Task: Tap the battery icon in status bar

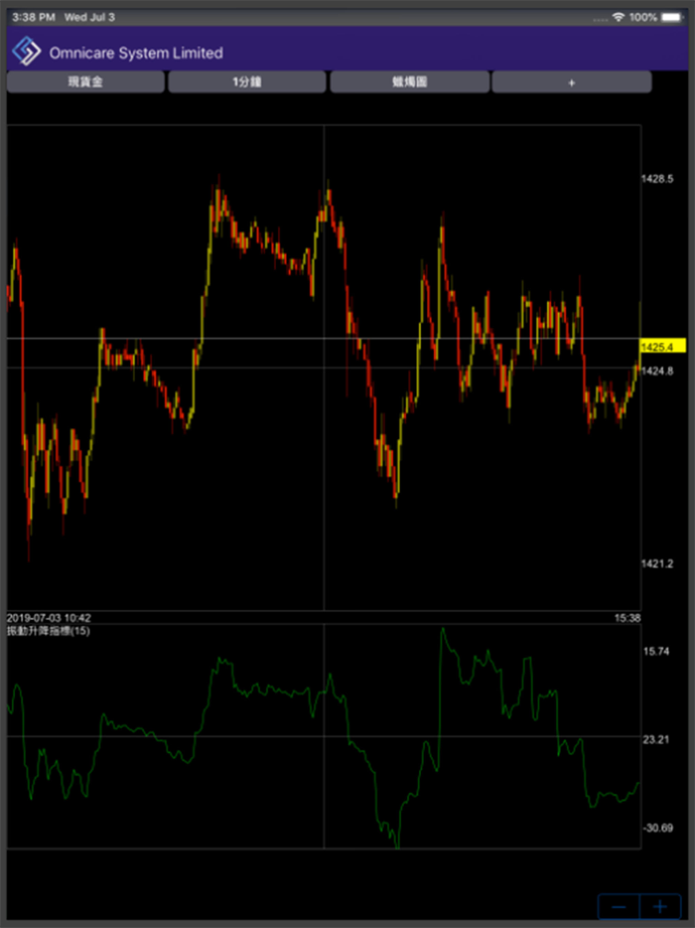Action: [x=672, y=17]
